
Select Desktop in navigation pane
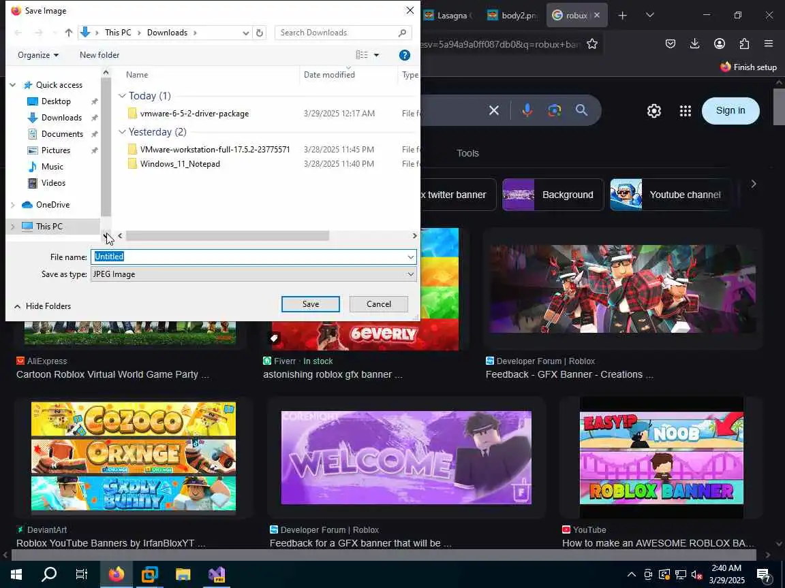click(x=56, y=101)
